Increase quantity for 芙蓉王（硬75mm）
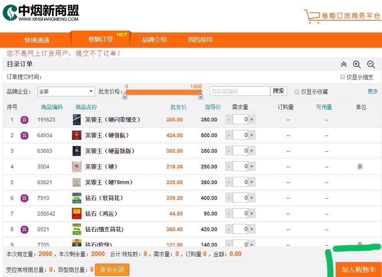 pos(251,182)
